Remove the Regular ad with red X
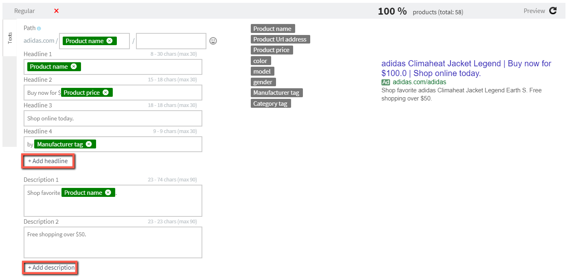The image size is (572, 277). pos(56,11)
